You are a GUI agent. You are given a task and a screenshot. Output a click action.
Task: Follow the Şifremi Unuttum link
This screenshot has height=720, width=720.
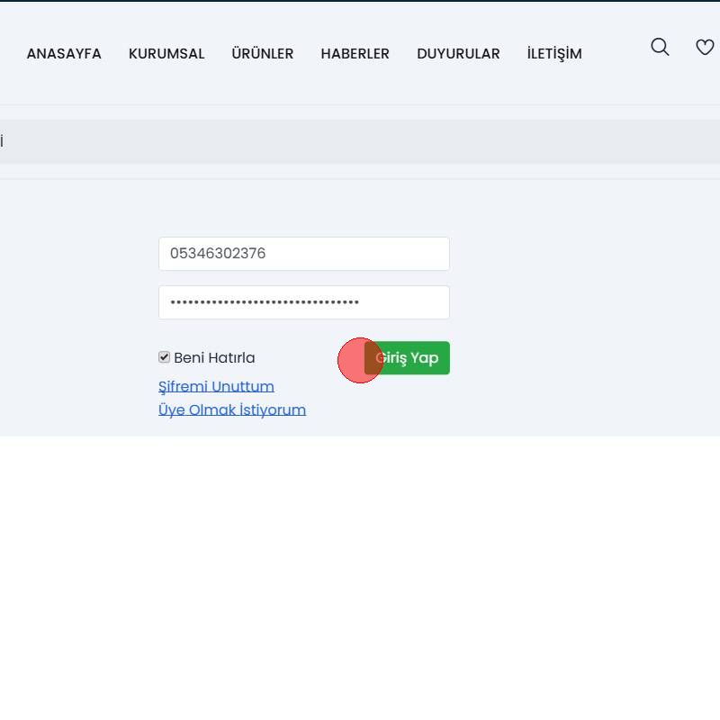pos(216,387)
